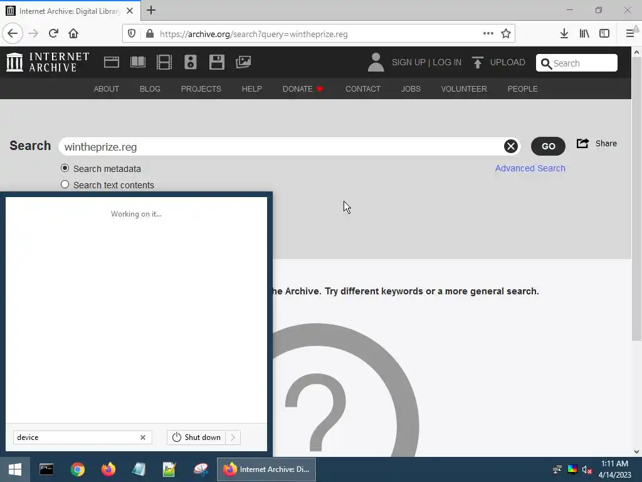Click the Windows Start button

pos(15,469)
